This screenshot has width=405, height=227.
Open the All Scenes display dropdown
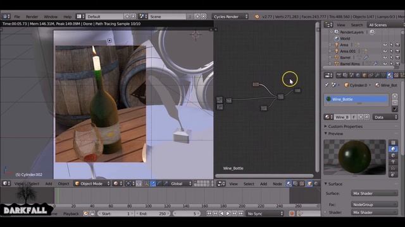[x=385, y=25]
